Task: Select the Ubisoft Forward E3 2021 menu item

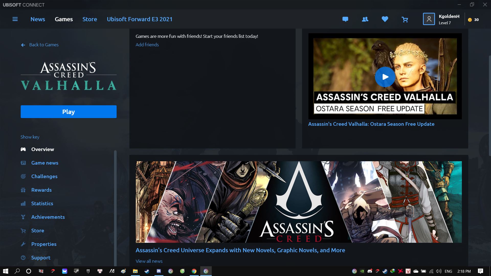Action: (140, 19)
